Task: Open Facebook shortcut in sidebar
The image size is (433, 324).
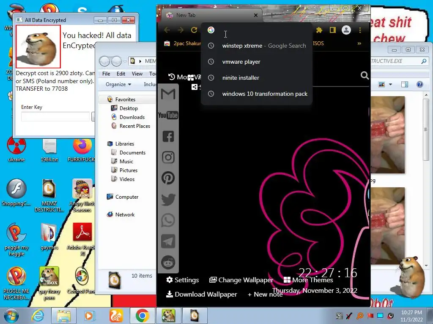Action: pos(168,136)
